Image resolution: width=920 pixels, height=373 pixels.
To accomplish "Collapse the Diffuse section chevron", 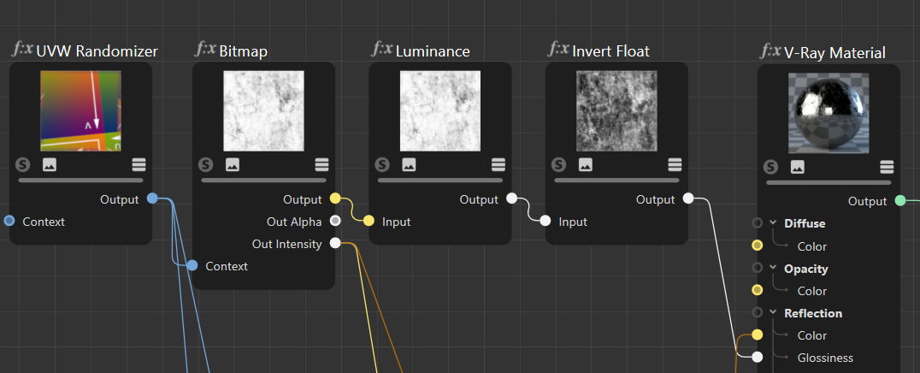I will pos(773,223).
